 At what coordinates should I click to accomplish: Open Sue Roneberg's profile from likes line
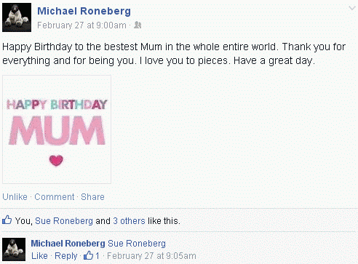[64, 221]
